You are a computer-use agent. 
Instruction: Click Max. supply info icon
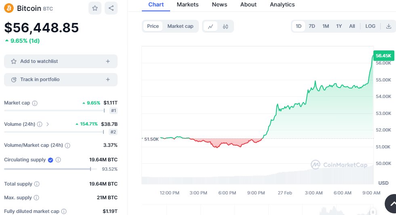(36, 198)
